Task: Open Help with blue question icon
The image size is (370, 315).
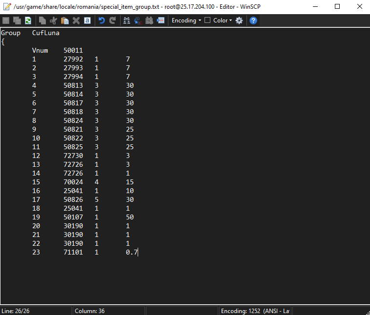Action: 253,20
